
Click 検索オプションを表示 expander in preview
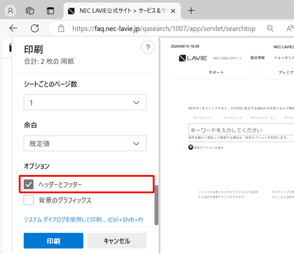tap(206, 147)
